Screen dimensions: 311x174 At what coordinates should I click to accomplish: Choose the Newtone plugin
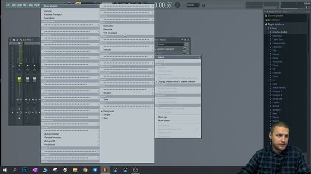coord(127,29)
